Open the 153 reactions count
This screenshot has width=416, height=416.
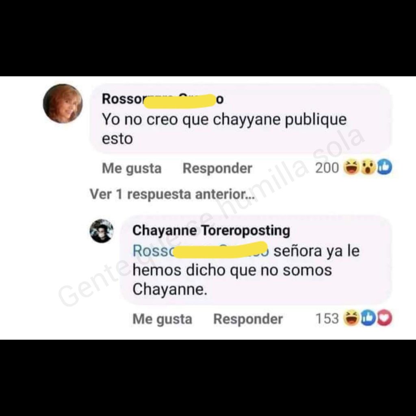click(327, 318)
